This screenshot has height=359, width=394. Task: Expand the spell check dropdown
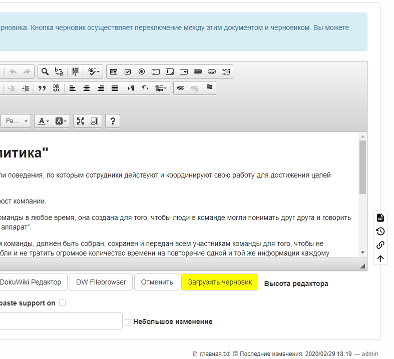[94, 71]
